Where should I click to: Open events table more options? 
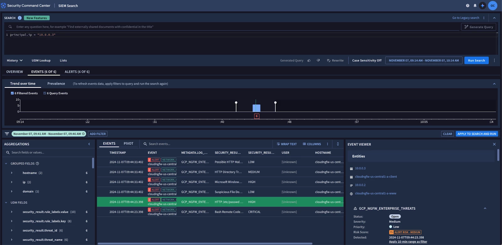(328, 144)
